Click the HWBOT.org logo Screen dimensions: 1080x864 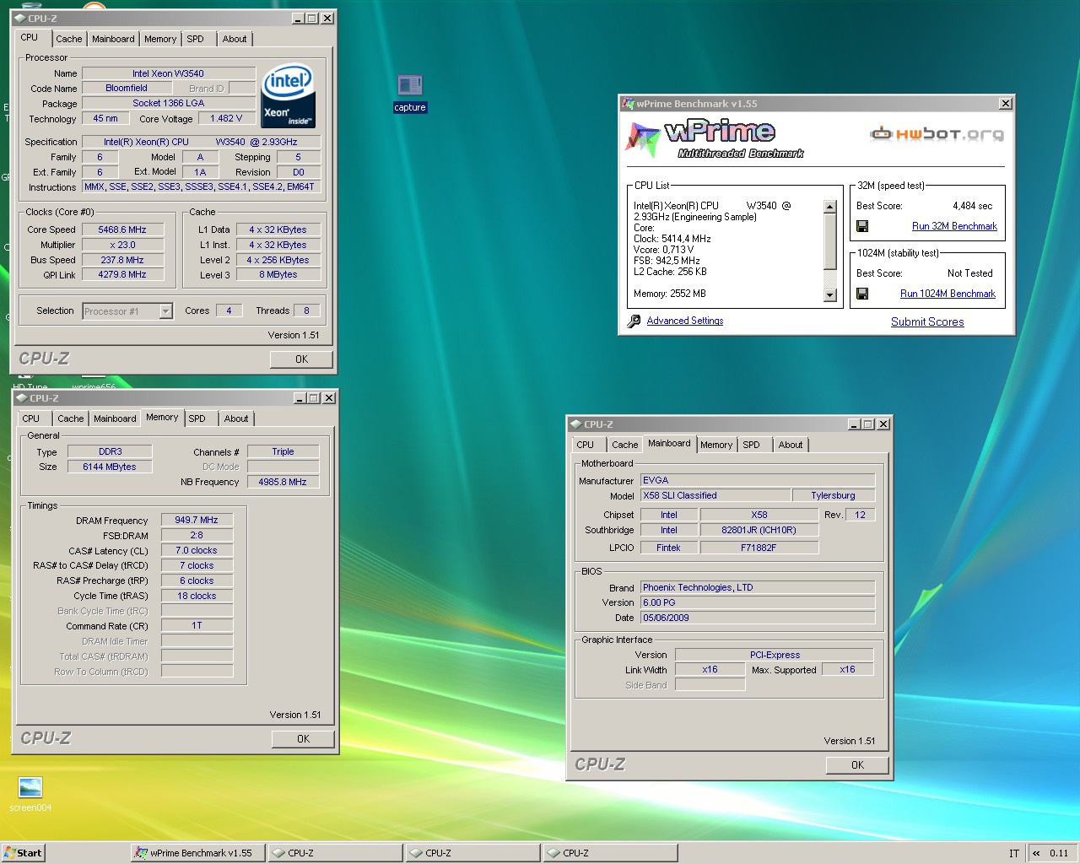[x=937, y=133]
